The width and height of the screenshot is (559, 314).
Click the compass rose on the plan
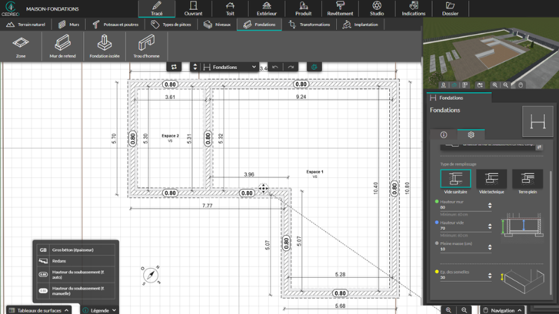click(151, 275)
